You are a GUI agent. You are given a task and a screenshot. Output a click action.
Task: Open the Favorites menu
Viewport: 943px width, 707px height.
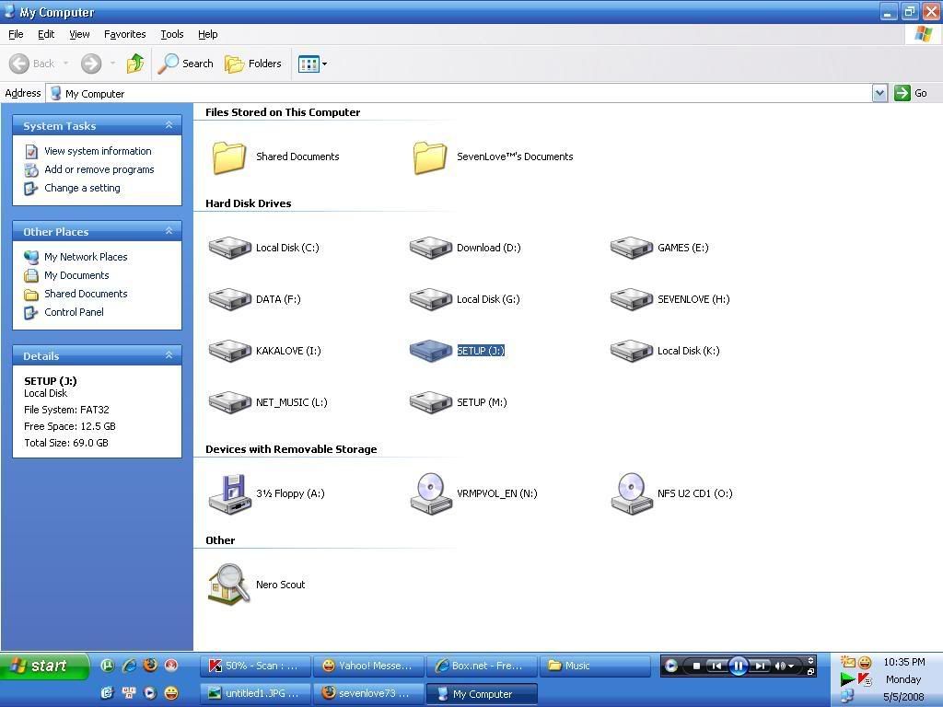124,34
